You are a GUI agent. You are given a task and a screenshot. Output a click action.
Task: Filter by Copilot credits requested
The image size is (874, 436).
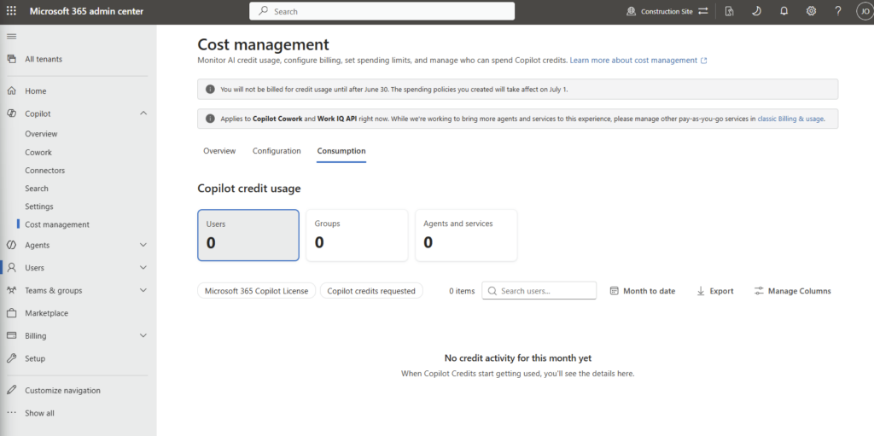coord(371,291)
